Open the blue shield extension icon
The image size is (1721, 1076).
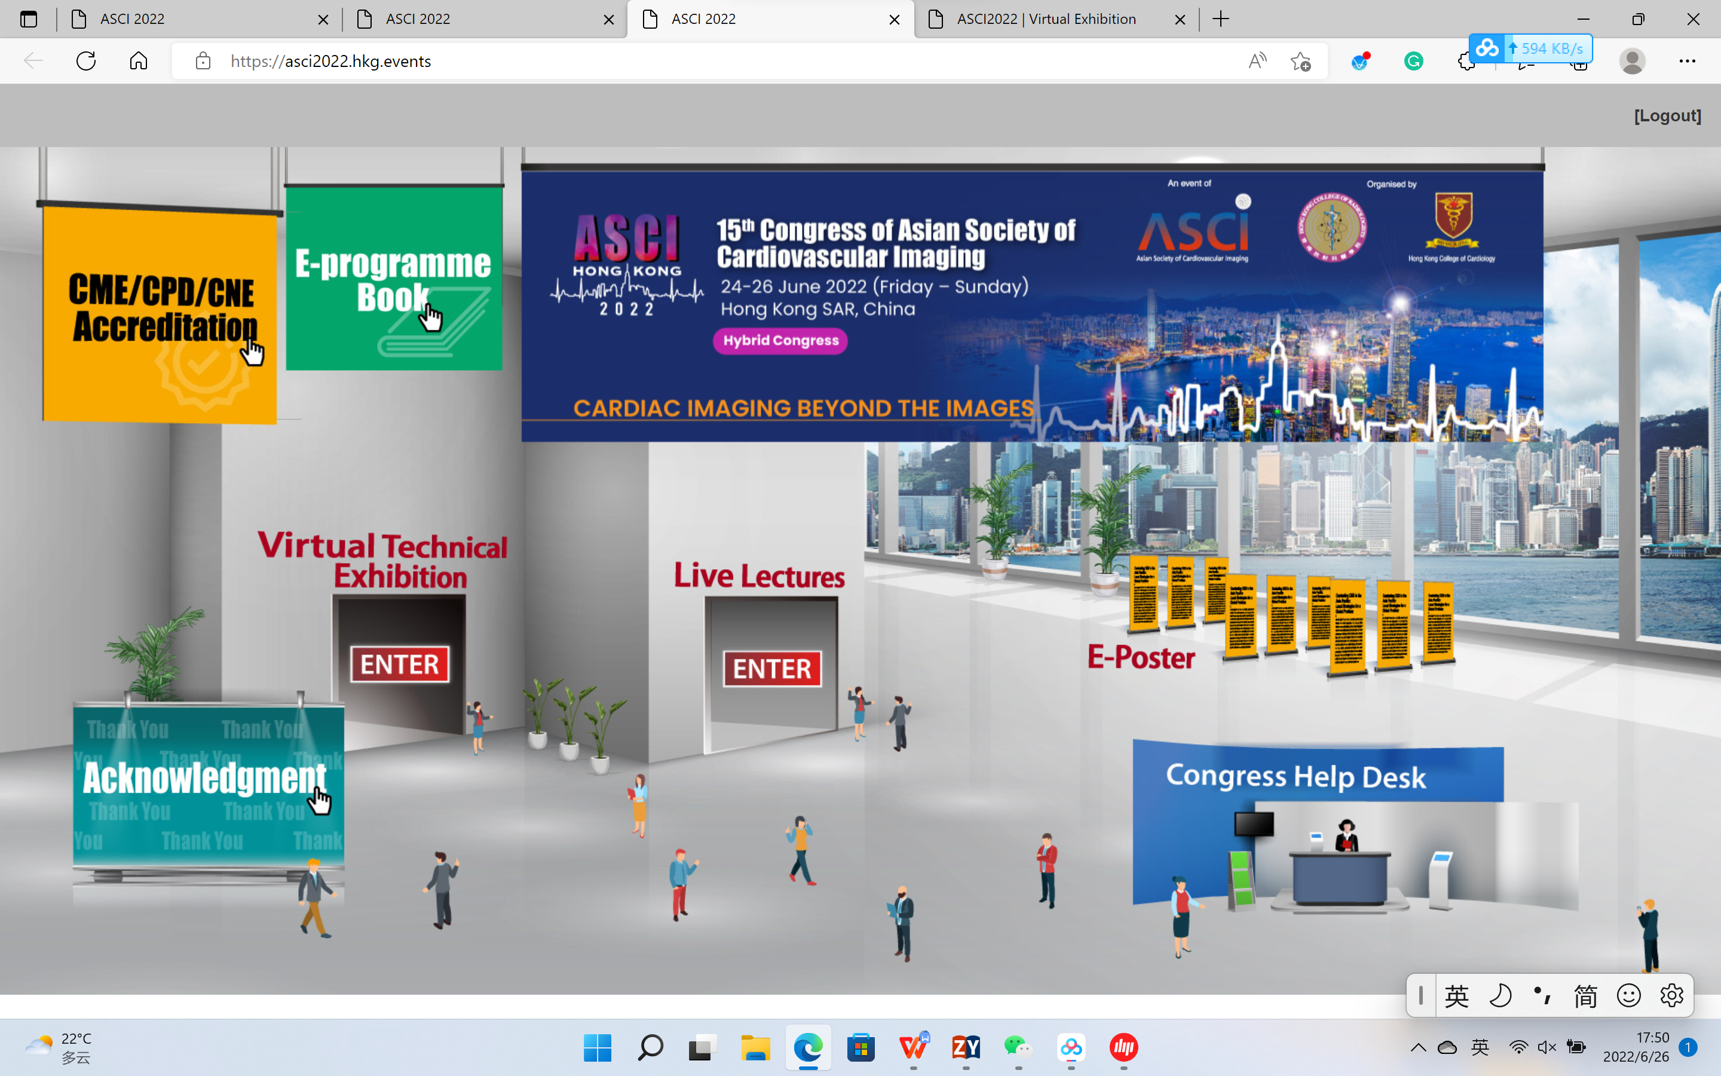click(x=1361, y=62)
